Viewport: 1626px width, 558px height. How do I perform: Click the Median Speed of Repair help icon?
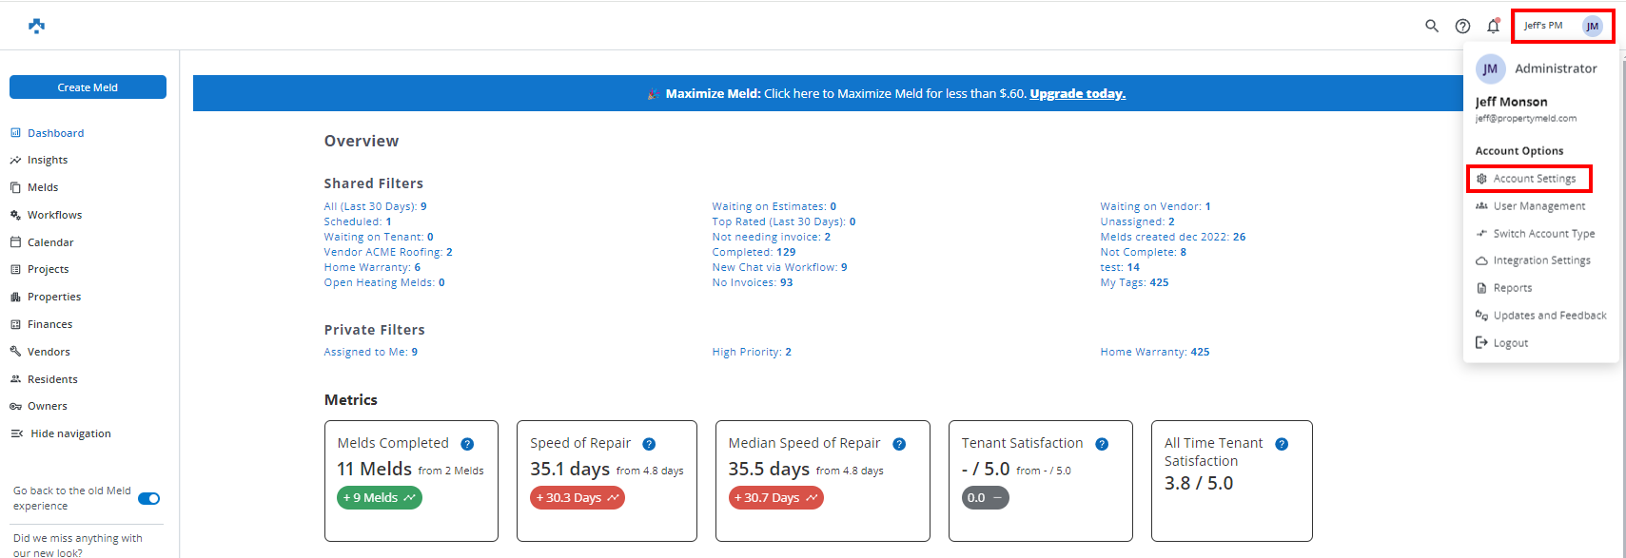coord(899,444)
